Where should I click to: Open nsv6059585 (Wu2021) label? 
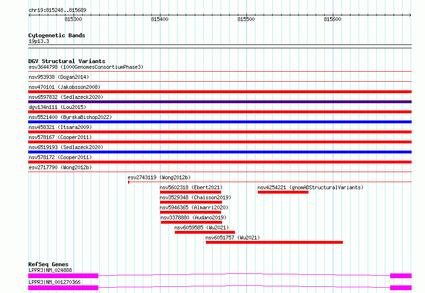(x=202, y=228)
